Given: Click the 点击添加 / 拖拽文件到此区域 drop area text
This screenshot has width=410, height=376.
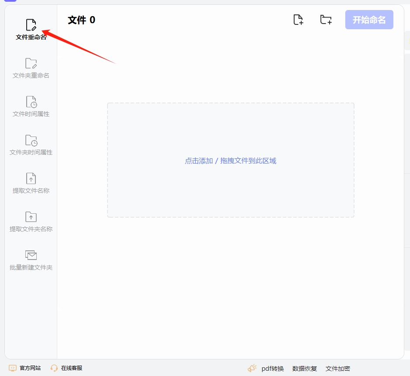Looking at the screenshot, I should click(231, 161).
